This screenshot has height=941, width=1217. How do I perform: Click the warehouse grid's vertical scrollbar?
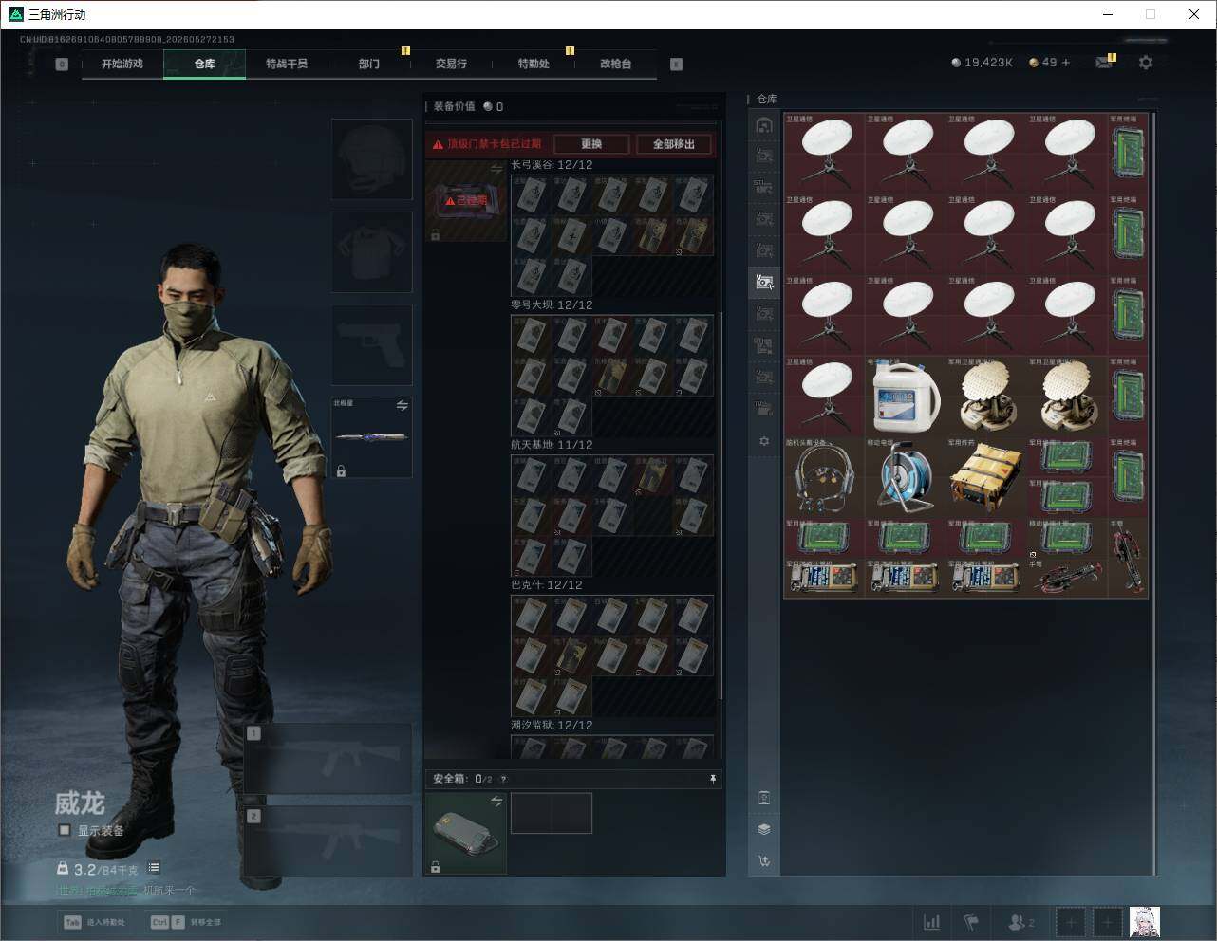coord(1154,493)
